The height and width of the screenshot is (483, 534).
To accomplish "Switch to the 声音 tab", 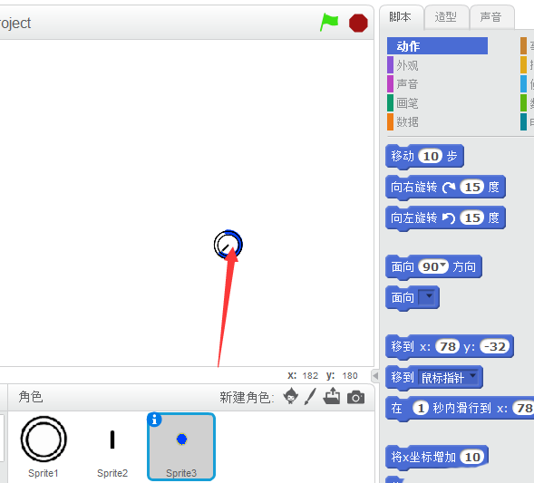I will tap(490, 16).
